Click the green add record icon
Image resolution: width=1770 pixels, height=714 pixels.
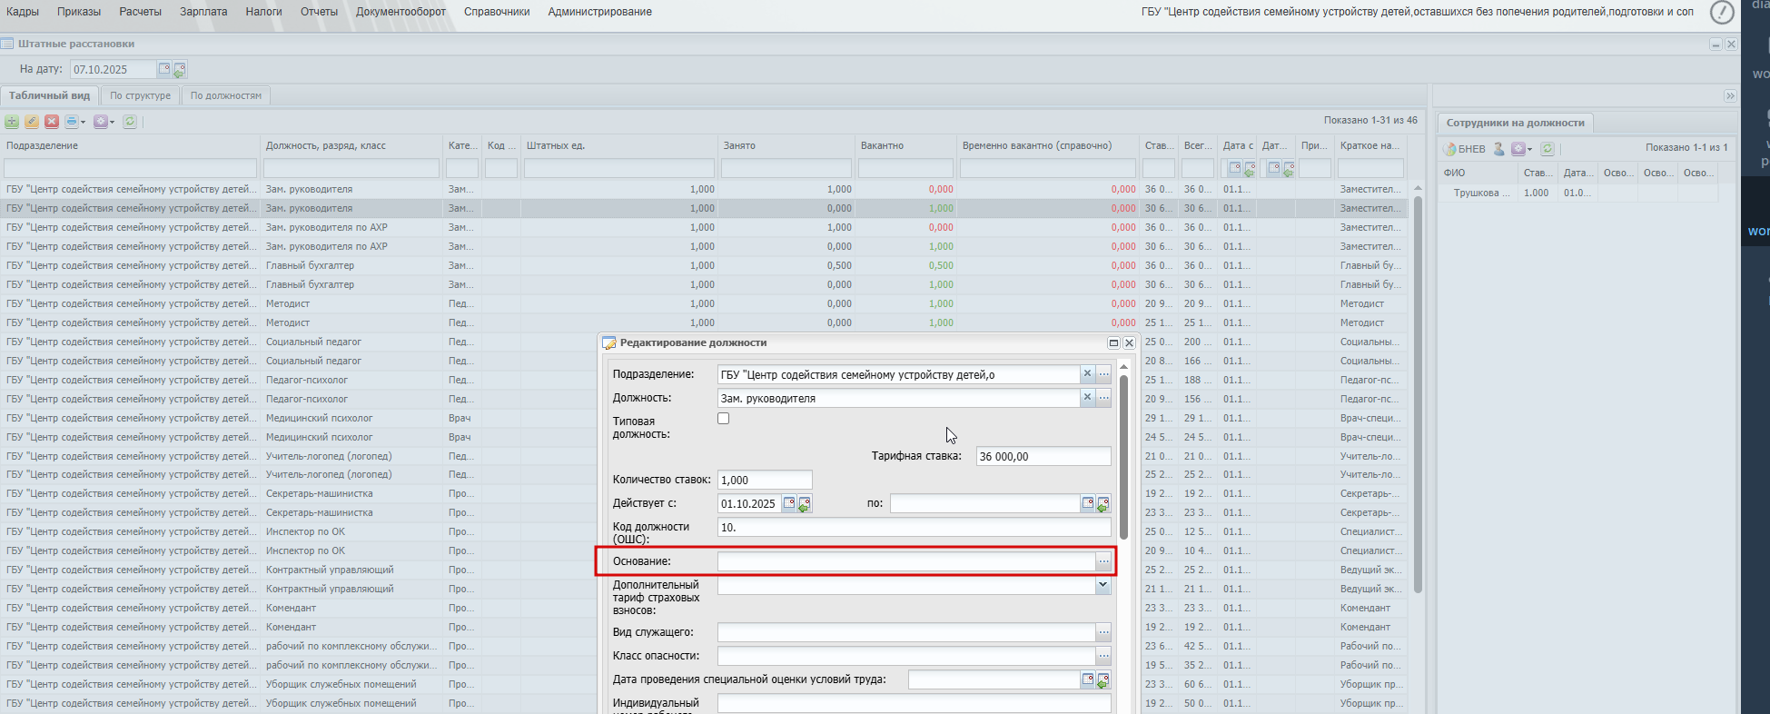(12, 122)
